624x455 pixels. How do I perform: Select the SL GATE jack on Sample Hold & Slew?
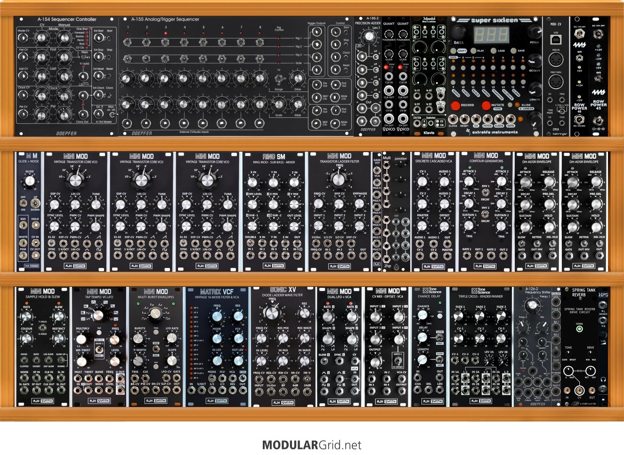click(x=24, y=390)
